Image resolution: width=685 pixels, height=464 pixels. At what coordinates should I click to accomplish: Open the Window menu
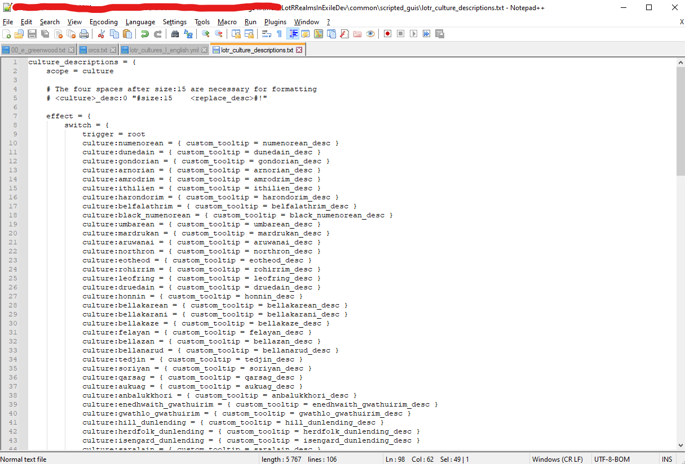pyautogui.click(x=307, y=22)
